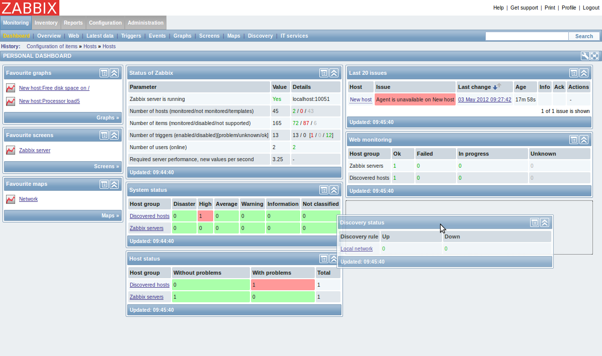
Task: Open Favourite maps widget menu icon
Action: (x=104, y=184)
